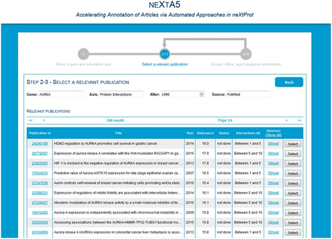This screenshot has width=332, height=239.
Task: Show abstract for the HDM2 regulation article
Action: [273, 143]
